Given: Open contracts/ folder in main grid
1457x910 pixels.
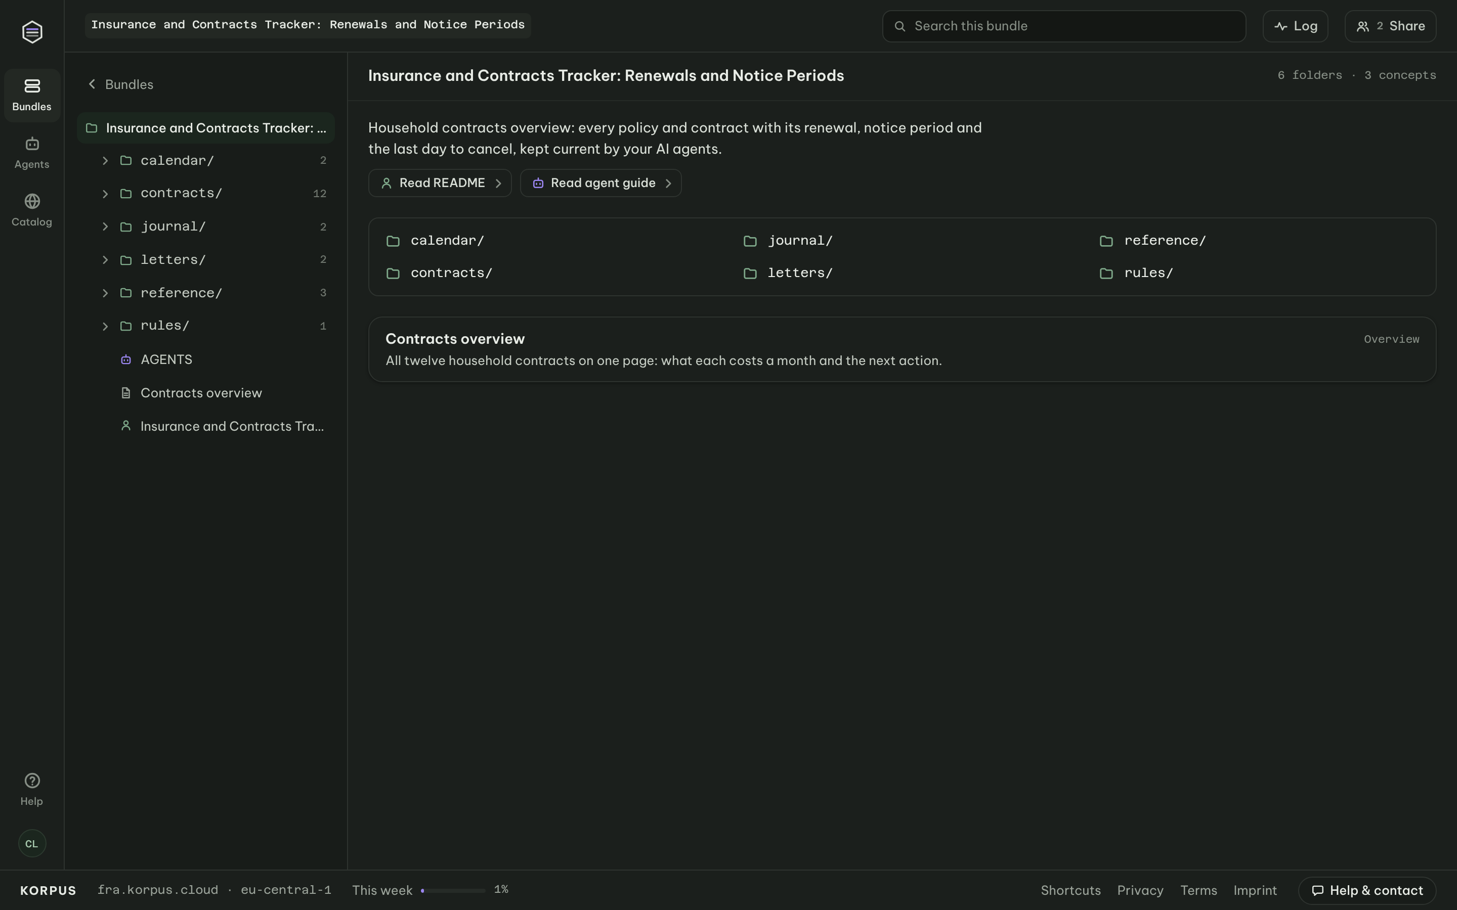Looking at the screenshot, I should (439, 273).
